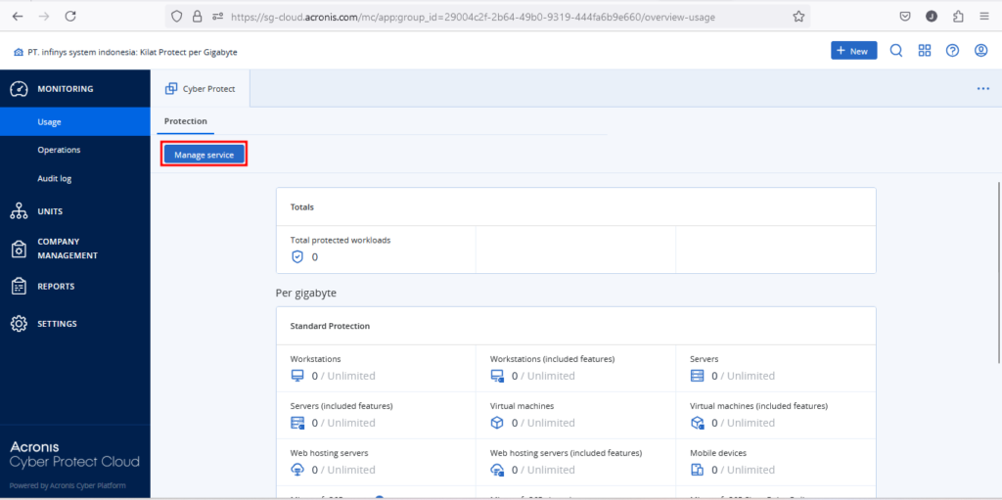Select Operations in the sidebar

[x=59, y=151]
